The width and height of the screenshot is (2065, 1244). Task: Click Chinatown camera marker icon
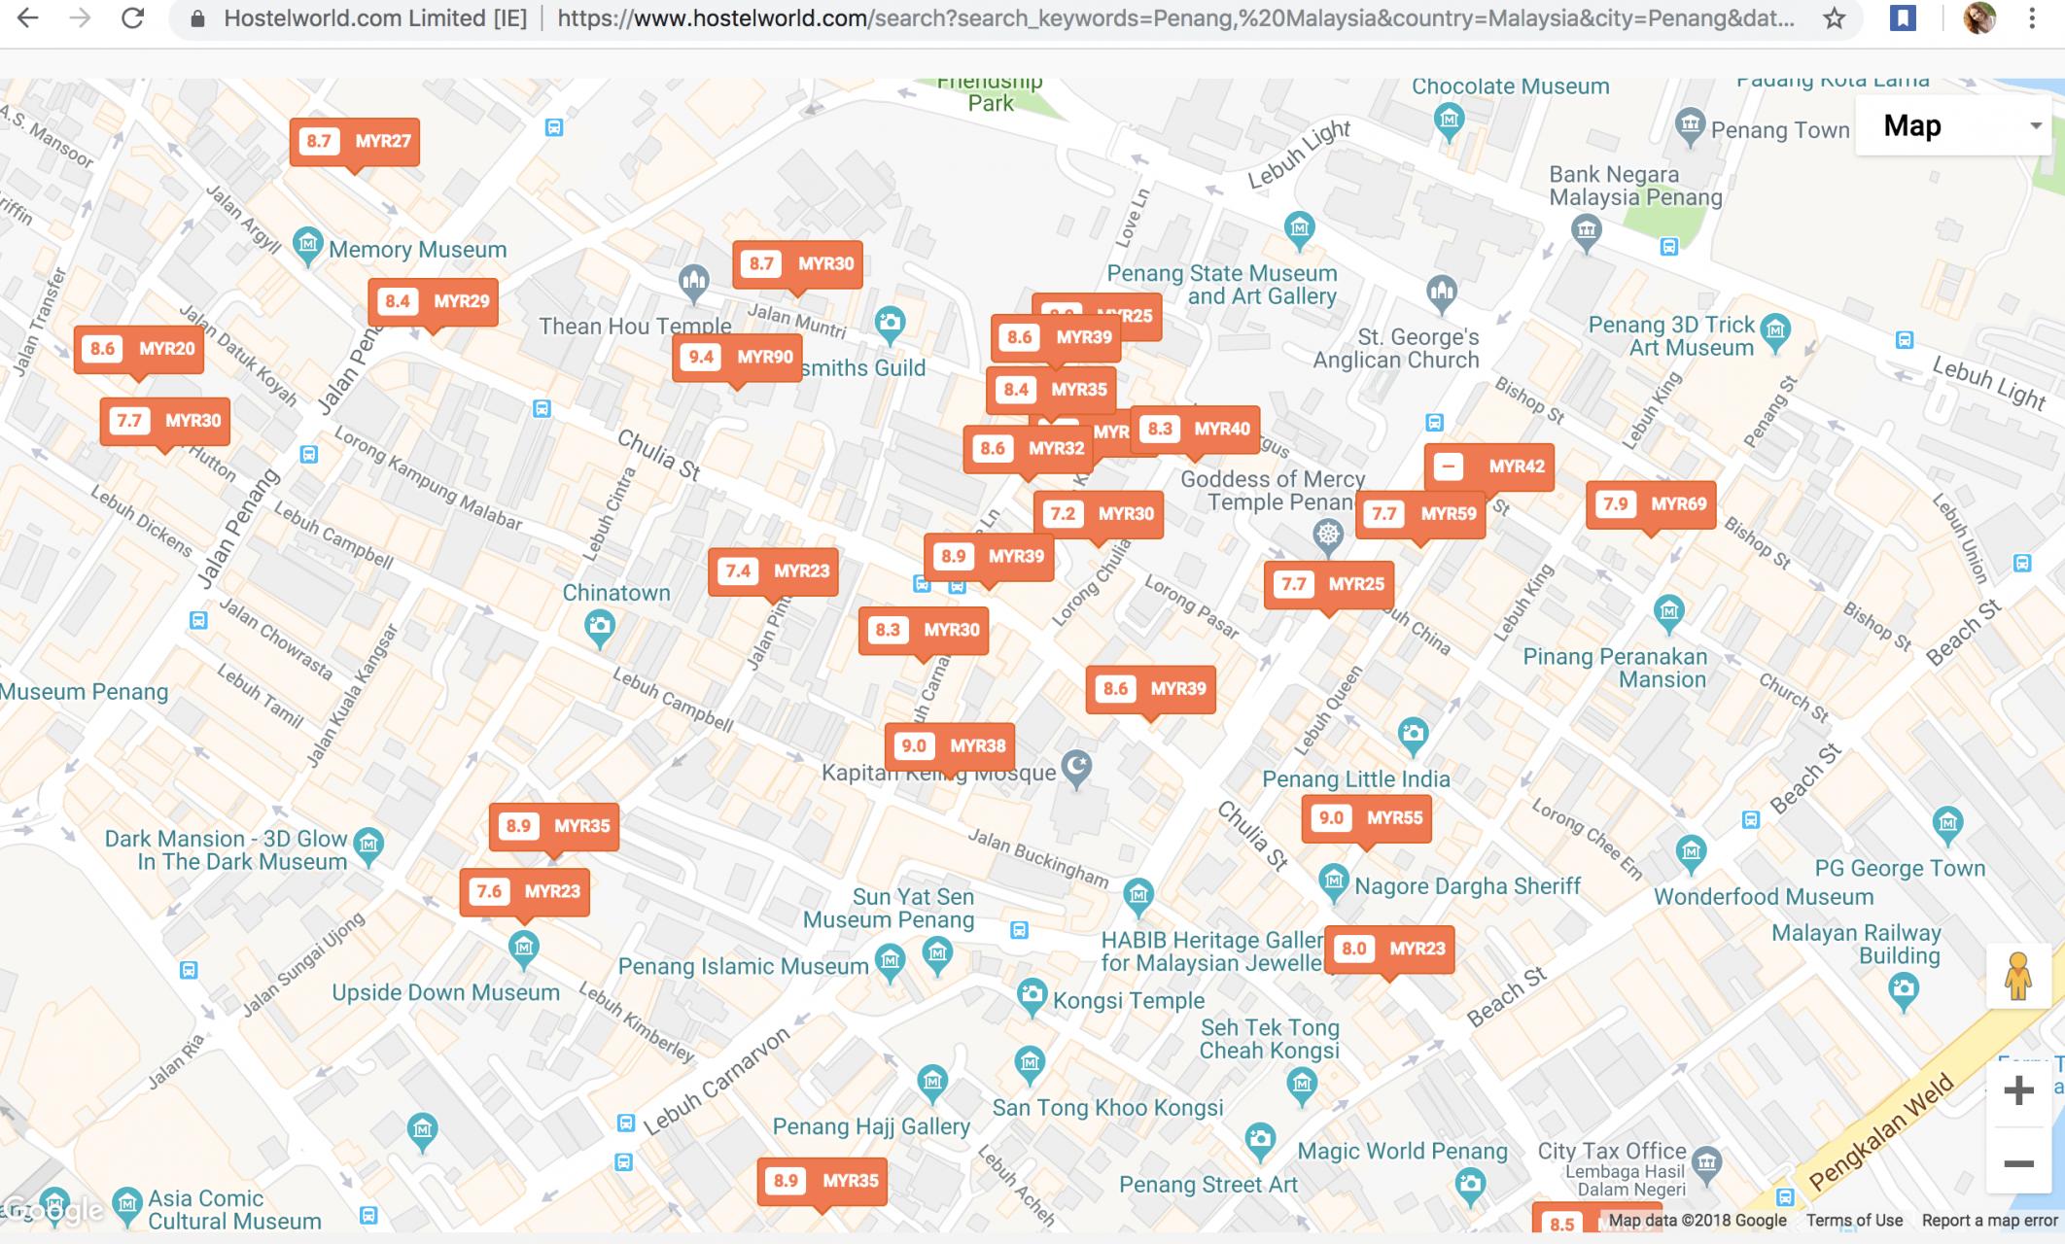(600, 627)
